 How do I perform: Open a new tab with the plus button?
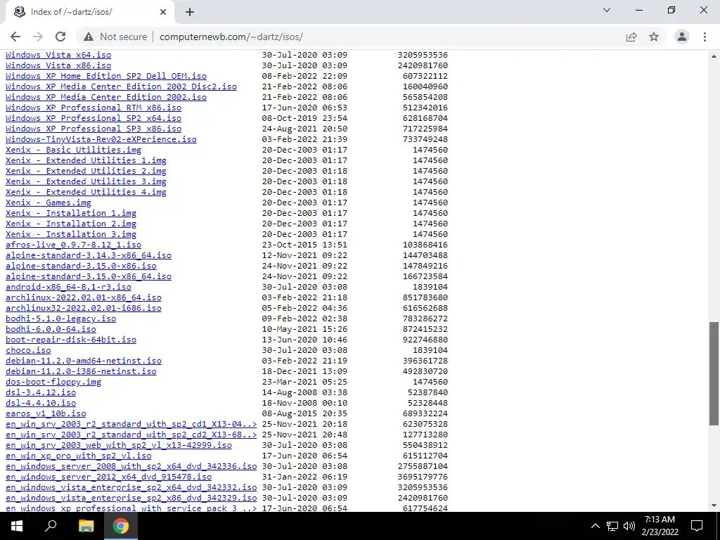(x=190, y=12)
